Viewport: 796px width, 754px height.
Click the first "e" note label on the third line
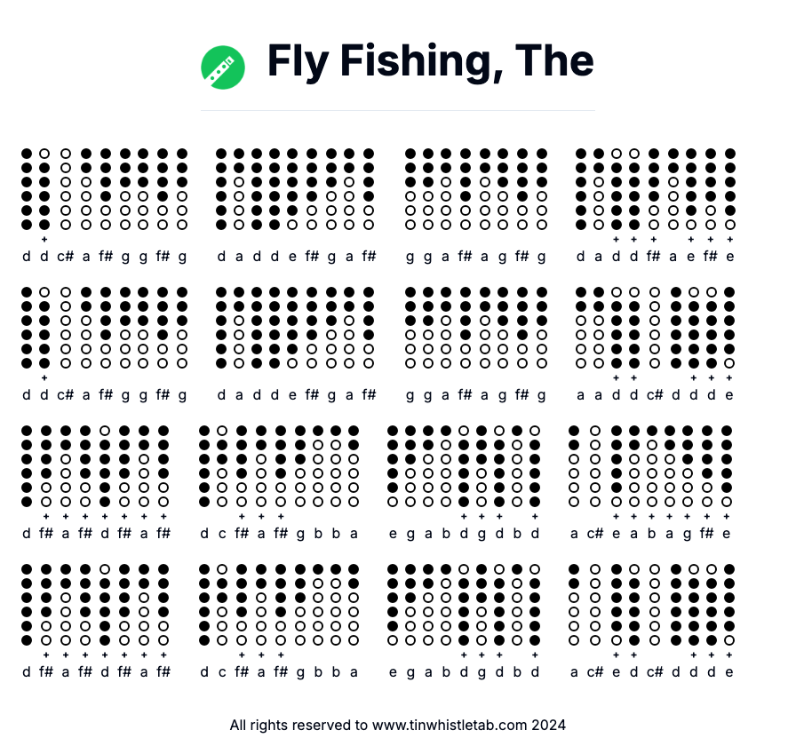pyautogui.click(x=393, y=534)
